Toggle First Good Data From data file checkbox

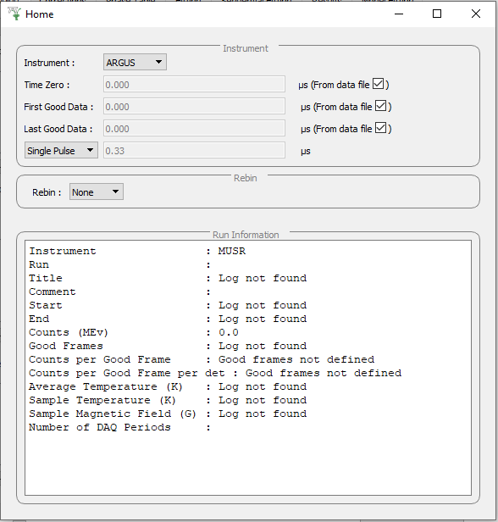tap(380, 106)
